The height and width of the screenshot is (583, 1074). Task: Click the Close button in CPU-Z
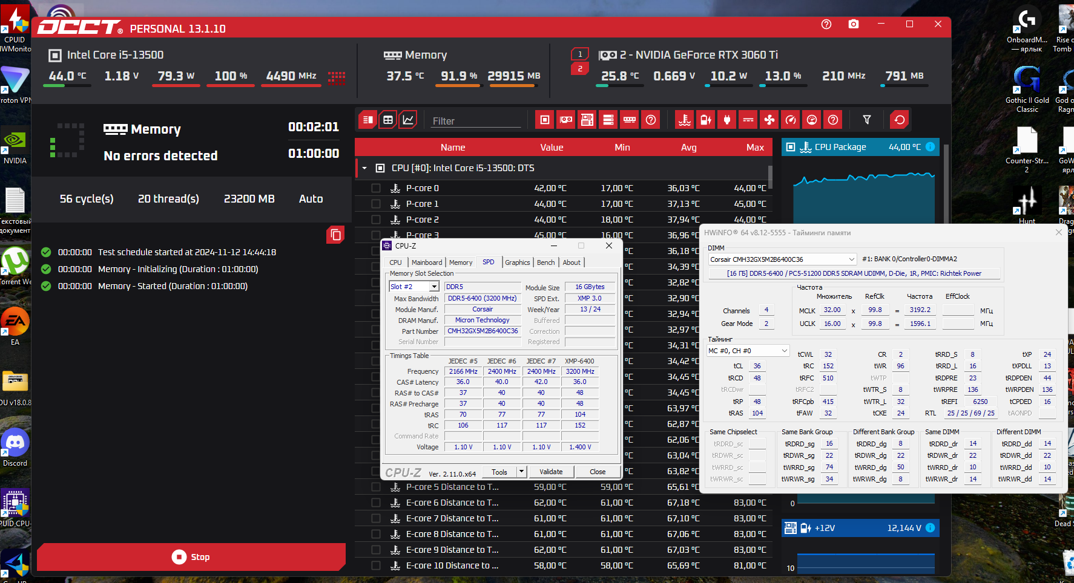(598, 472)
